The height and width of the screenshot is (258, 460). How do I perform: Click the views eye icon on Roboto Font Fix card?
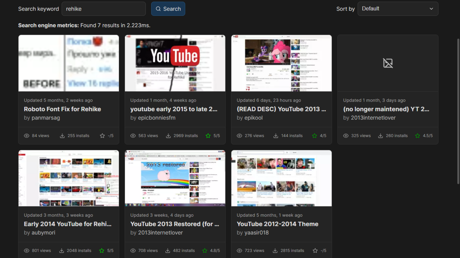pyautogui.click(x=26, y=136)
